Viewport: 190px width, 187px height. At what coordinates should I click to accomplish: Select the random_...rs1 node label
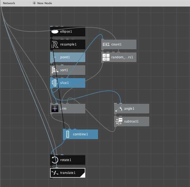pyautogui.click(x=122, y=57)
